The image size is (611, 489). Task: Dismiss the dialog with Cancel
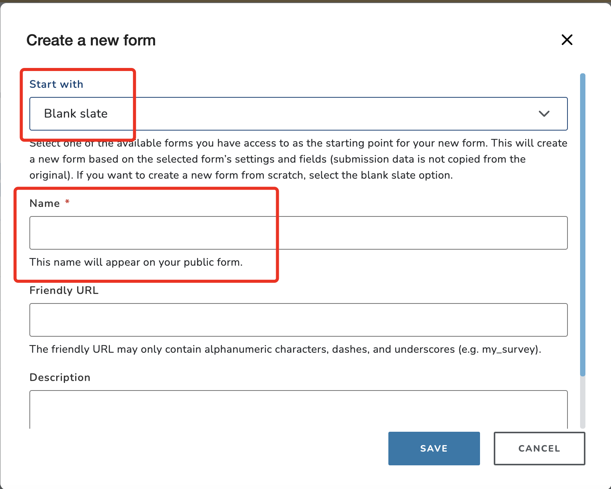click(x=539, y=449)
